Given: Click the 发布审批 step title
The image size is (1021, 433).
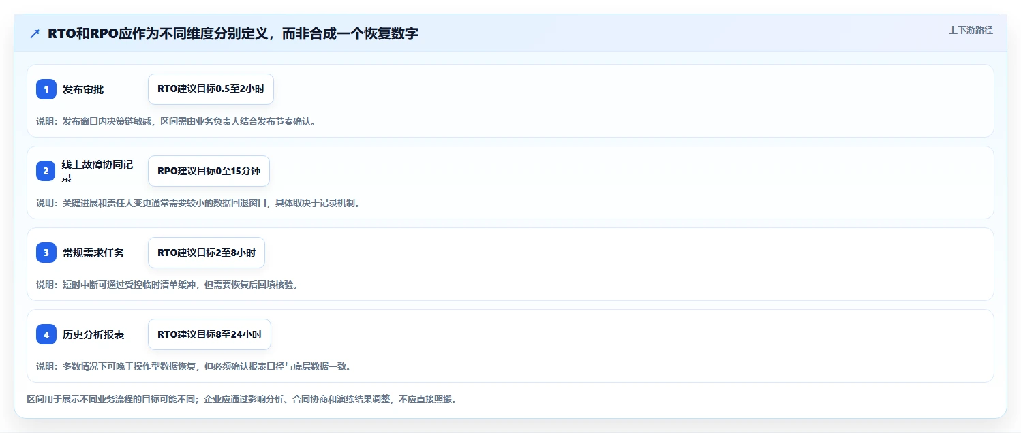Looking at the screenshot, I should [x=83, y=89].
